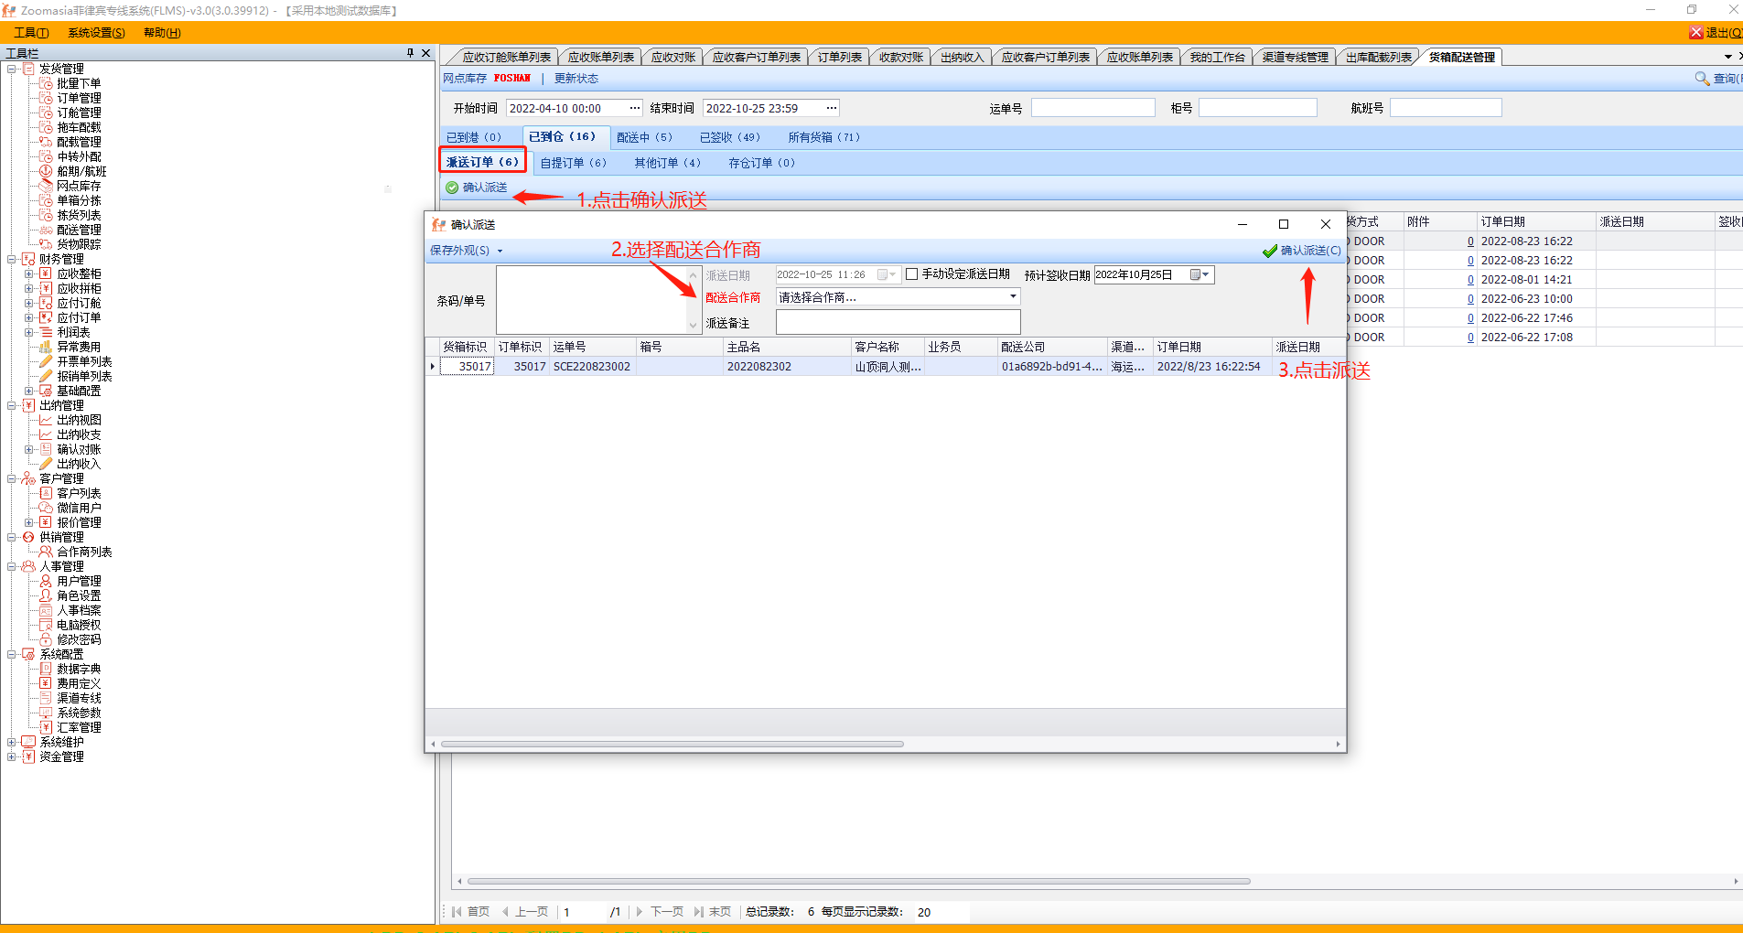
Task: Click the green confirm dispatch icon (确认派送)
Action: point(452,188)
